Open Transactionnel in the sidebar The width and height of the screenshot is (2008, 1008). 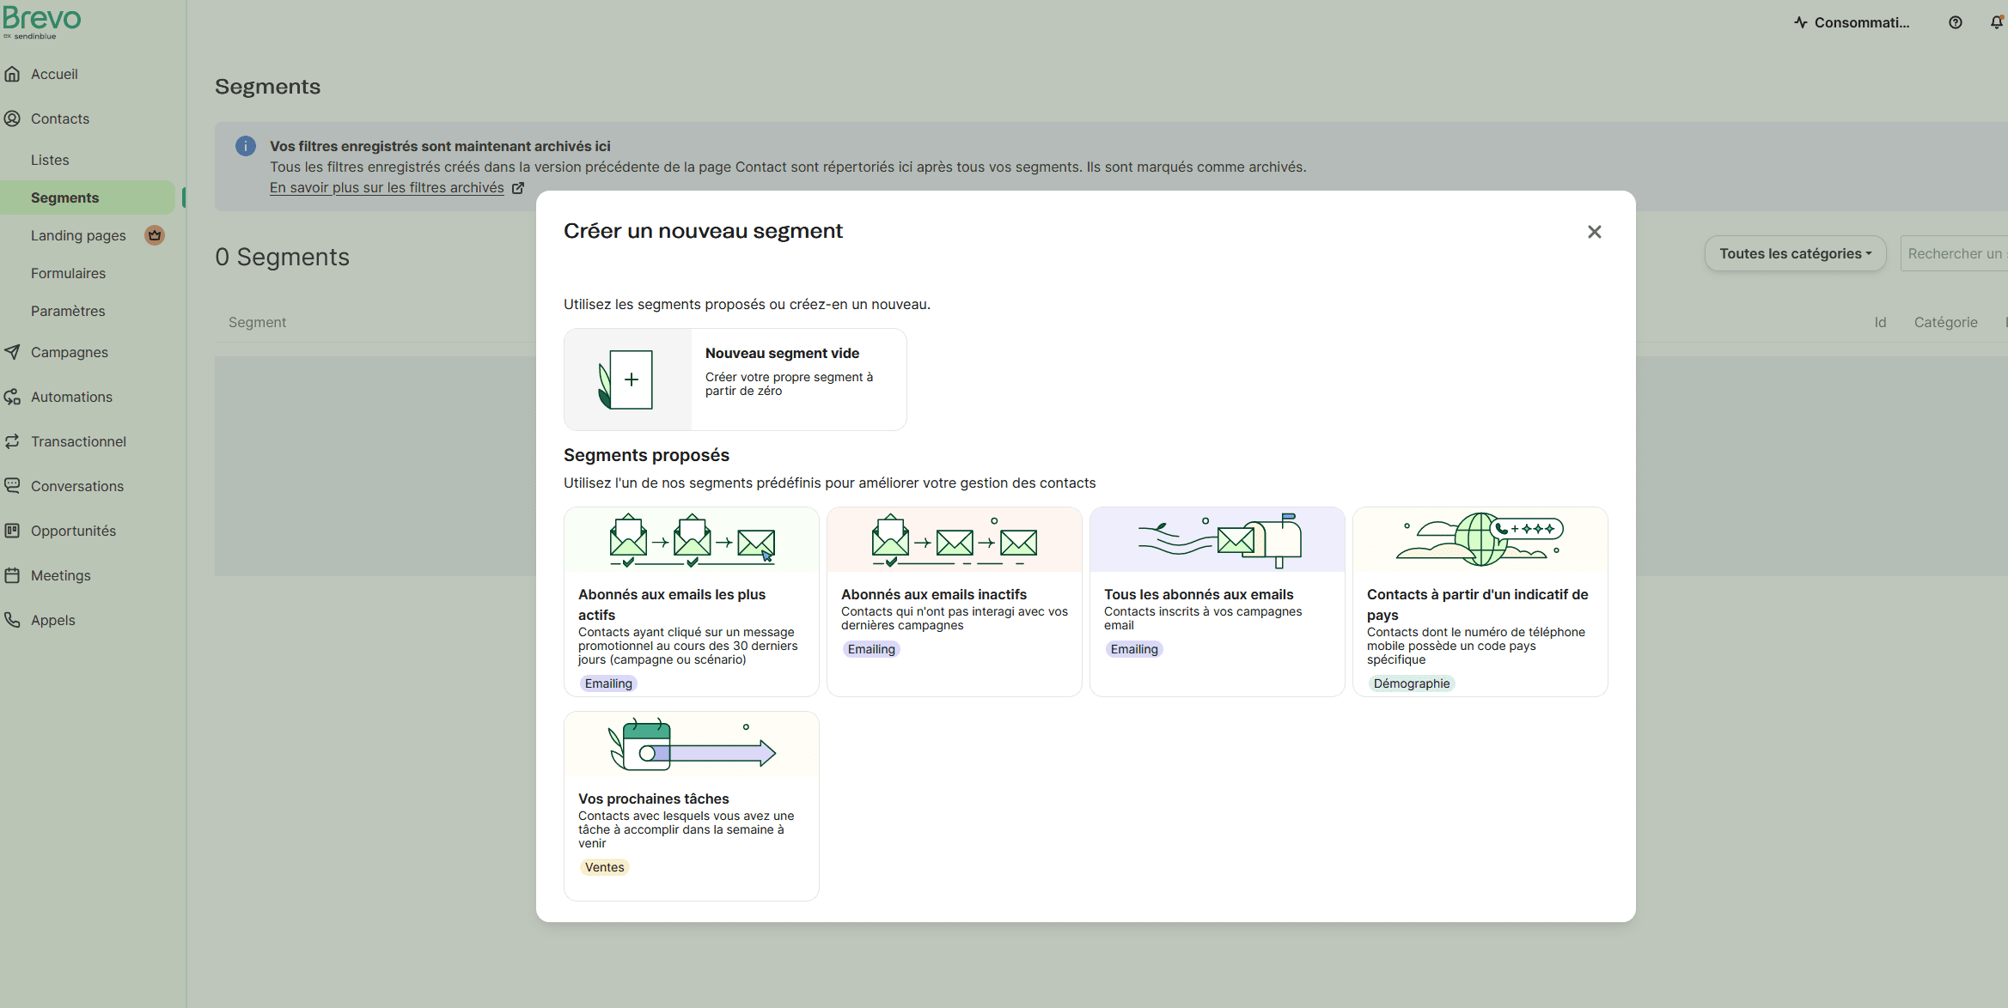(x=78, y=441)
